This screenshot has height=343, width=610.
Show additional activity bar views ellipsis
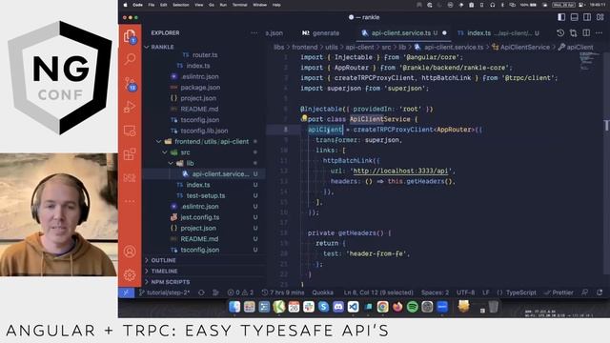point(130,201)
